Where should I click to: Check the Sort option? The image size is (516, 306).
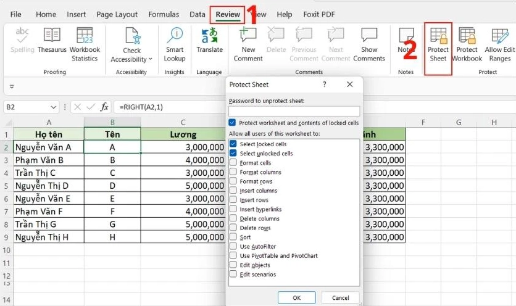(x=233, y=236)
